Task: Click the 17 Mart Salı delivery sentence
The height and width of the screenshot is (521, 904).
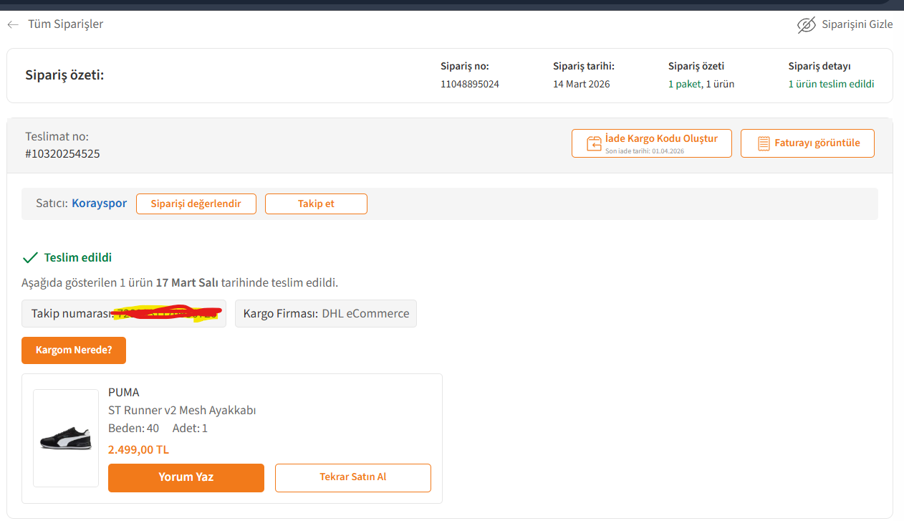Action: tap(180, 282)
